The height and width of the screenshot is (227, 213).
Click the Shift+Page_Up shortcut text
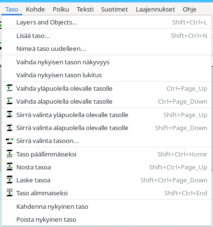(185, 115)
